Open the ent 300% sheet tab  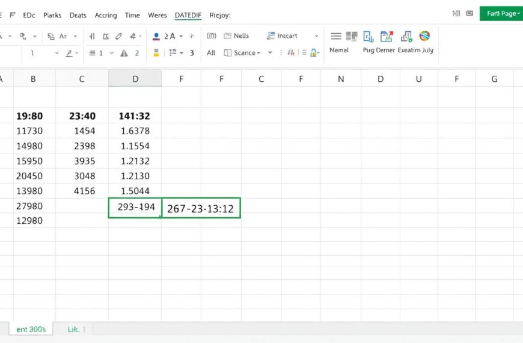pos(31,329)
